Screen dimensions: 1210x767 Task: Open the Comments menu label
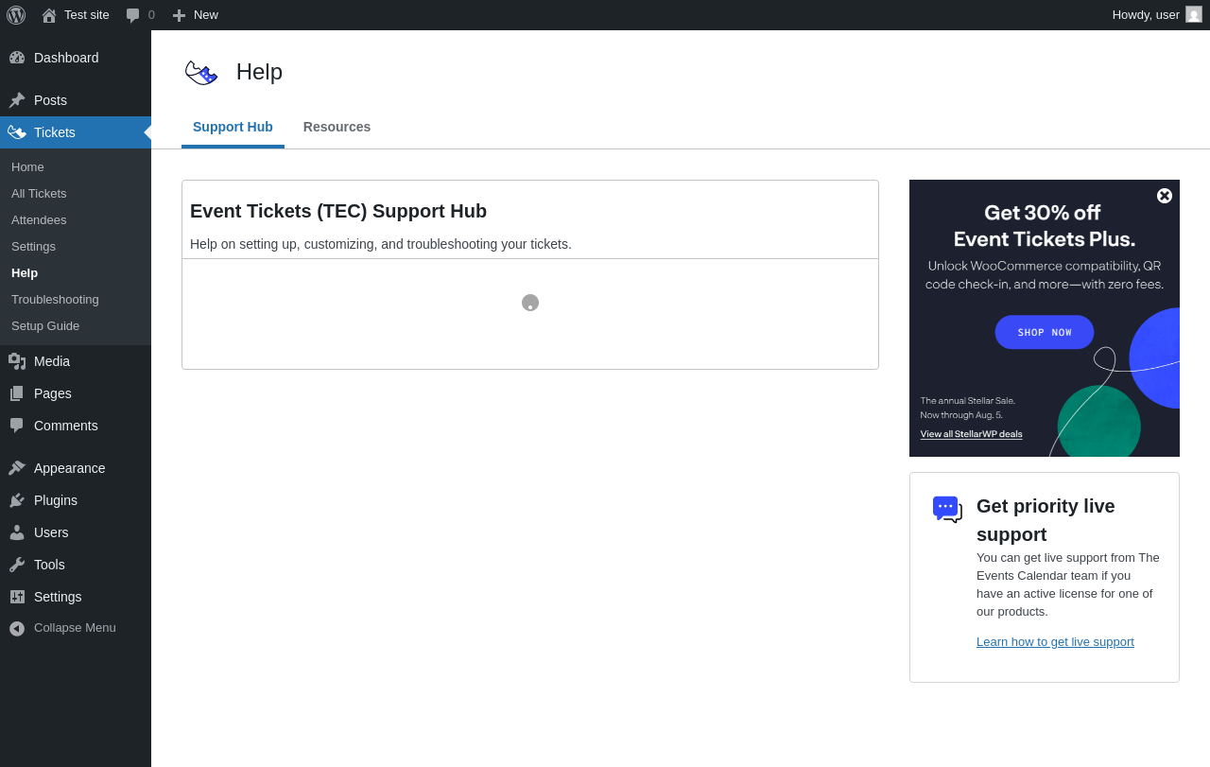[66, 426]
